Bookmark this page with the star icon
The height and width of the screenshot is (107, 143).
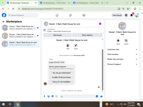coord(128,9)
